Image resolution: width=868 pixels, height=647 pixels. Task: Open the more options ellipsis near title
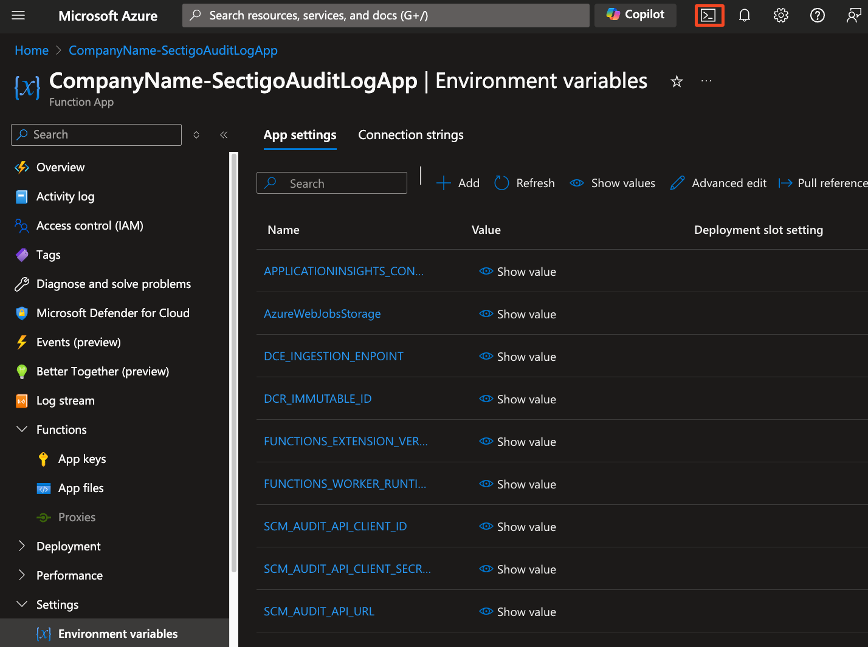(x=706, y=81)
